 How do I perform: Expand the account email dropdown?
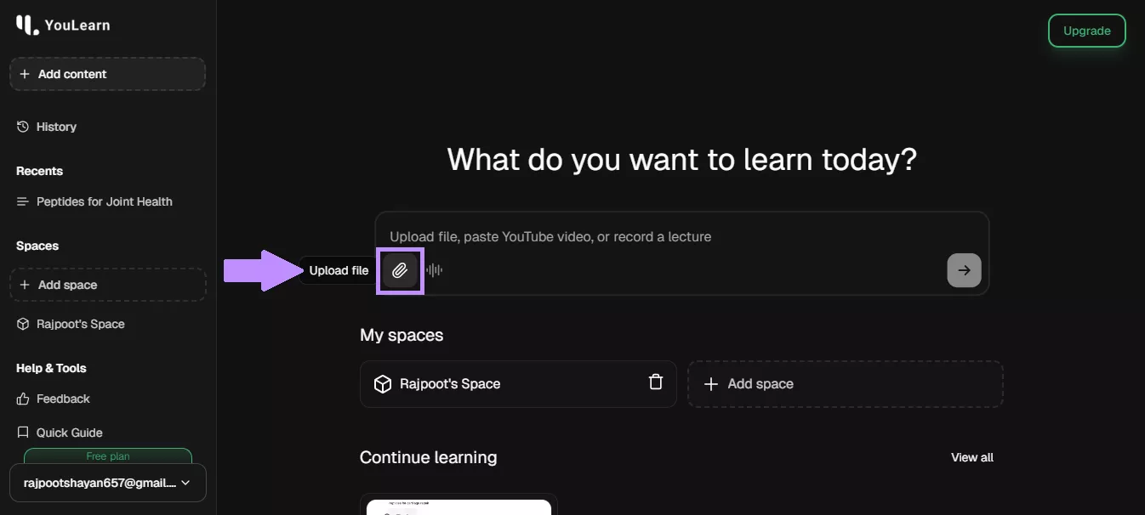click(x=108, y=482)
